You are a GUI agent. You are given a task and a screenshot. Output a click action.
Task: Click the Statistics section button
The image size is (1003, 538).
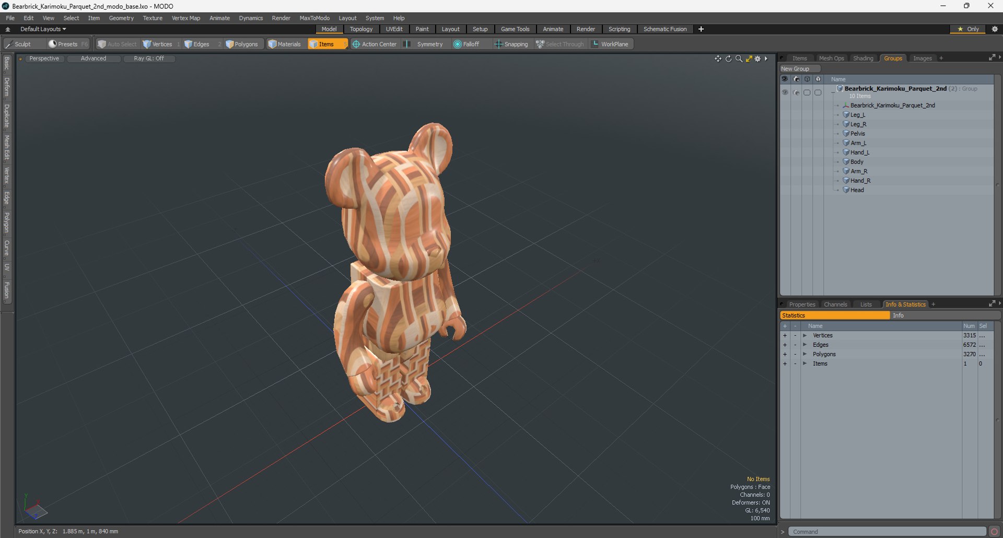835,315
